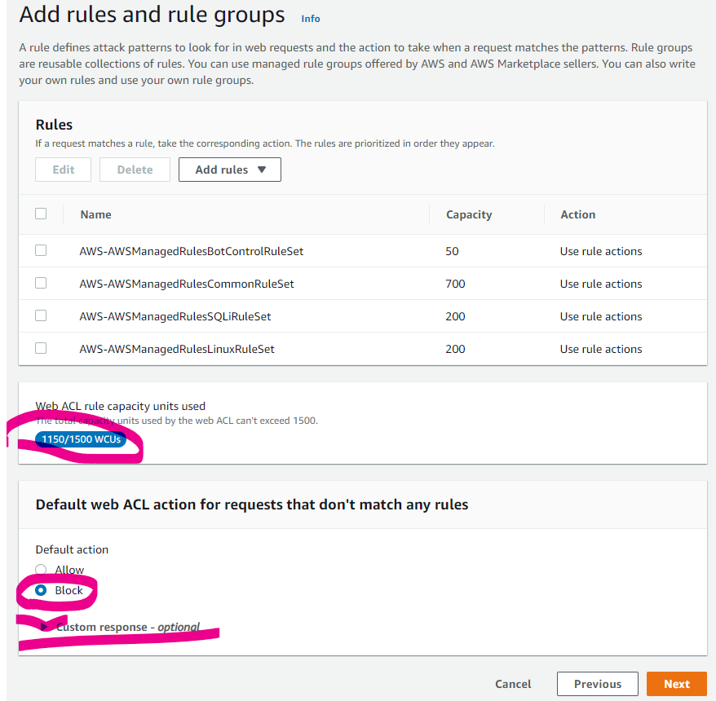Go back with the Previous button
This screenshot has width=716, height=701.
597,684
